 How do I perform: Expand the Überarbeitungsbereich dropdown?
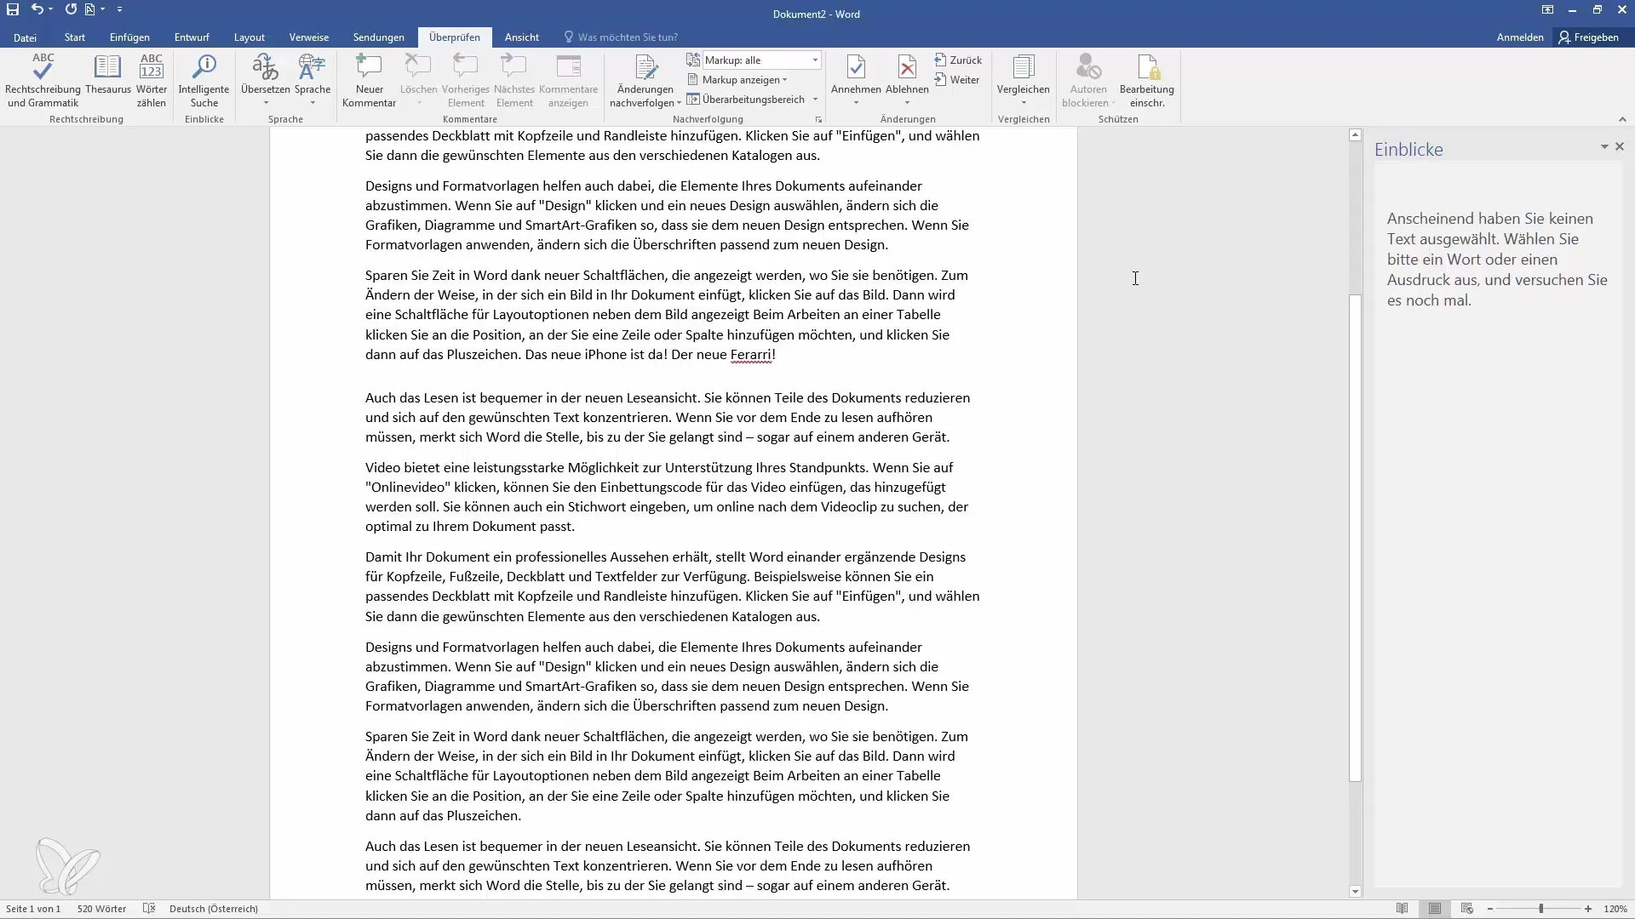point(817,99)
